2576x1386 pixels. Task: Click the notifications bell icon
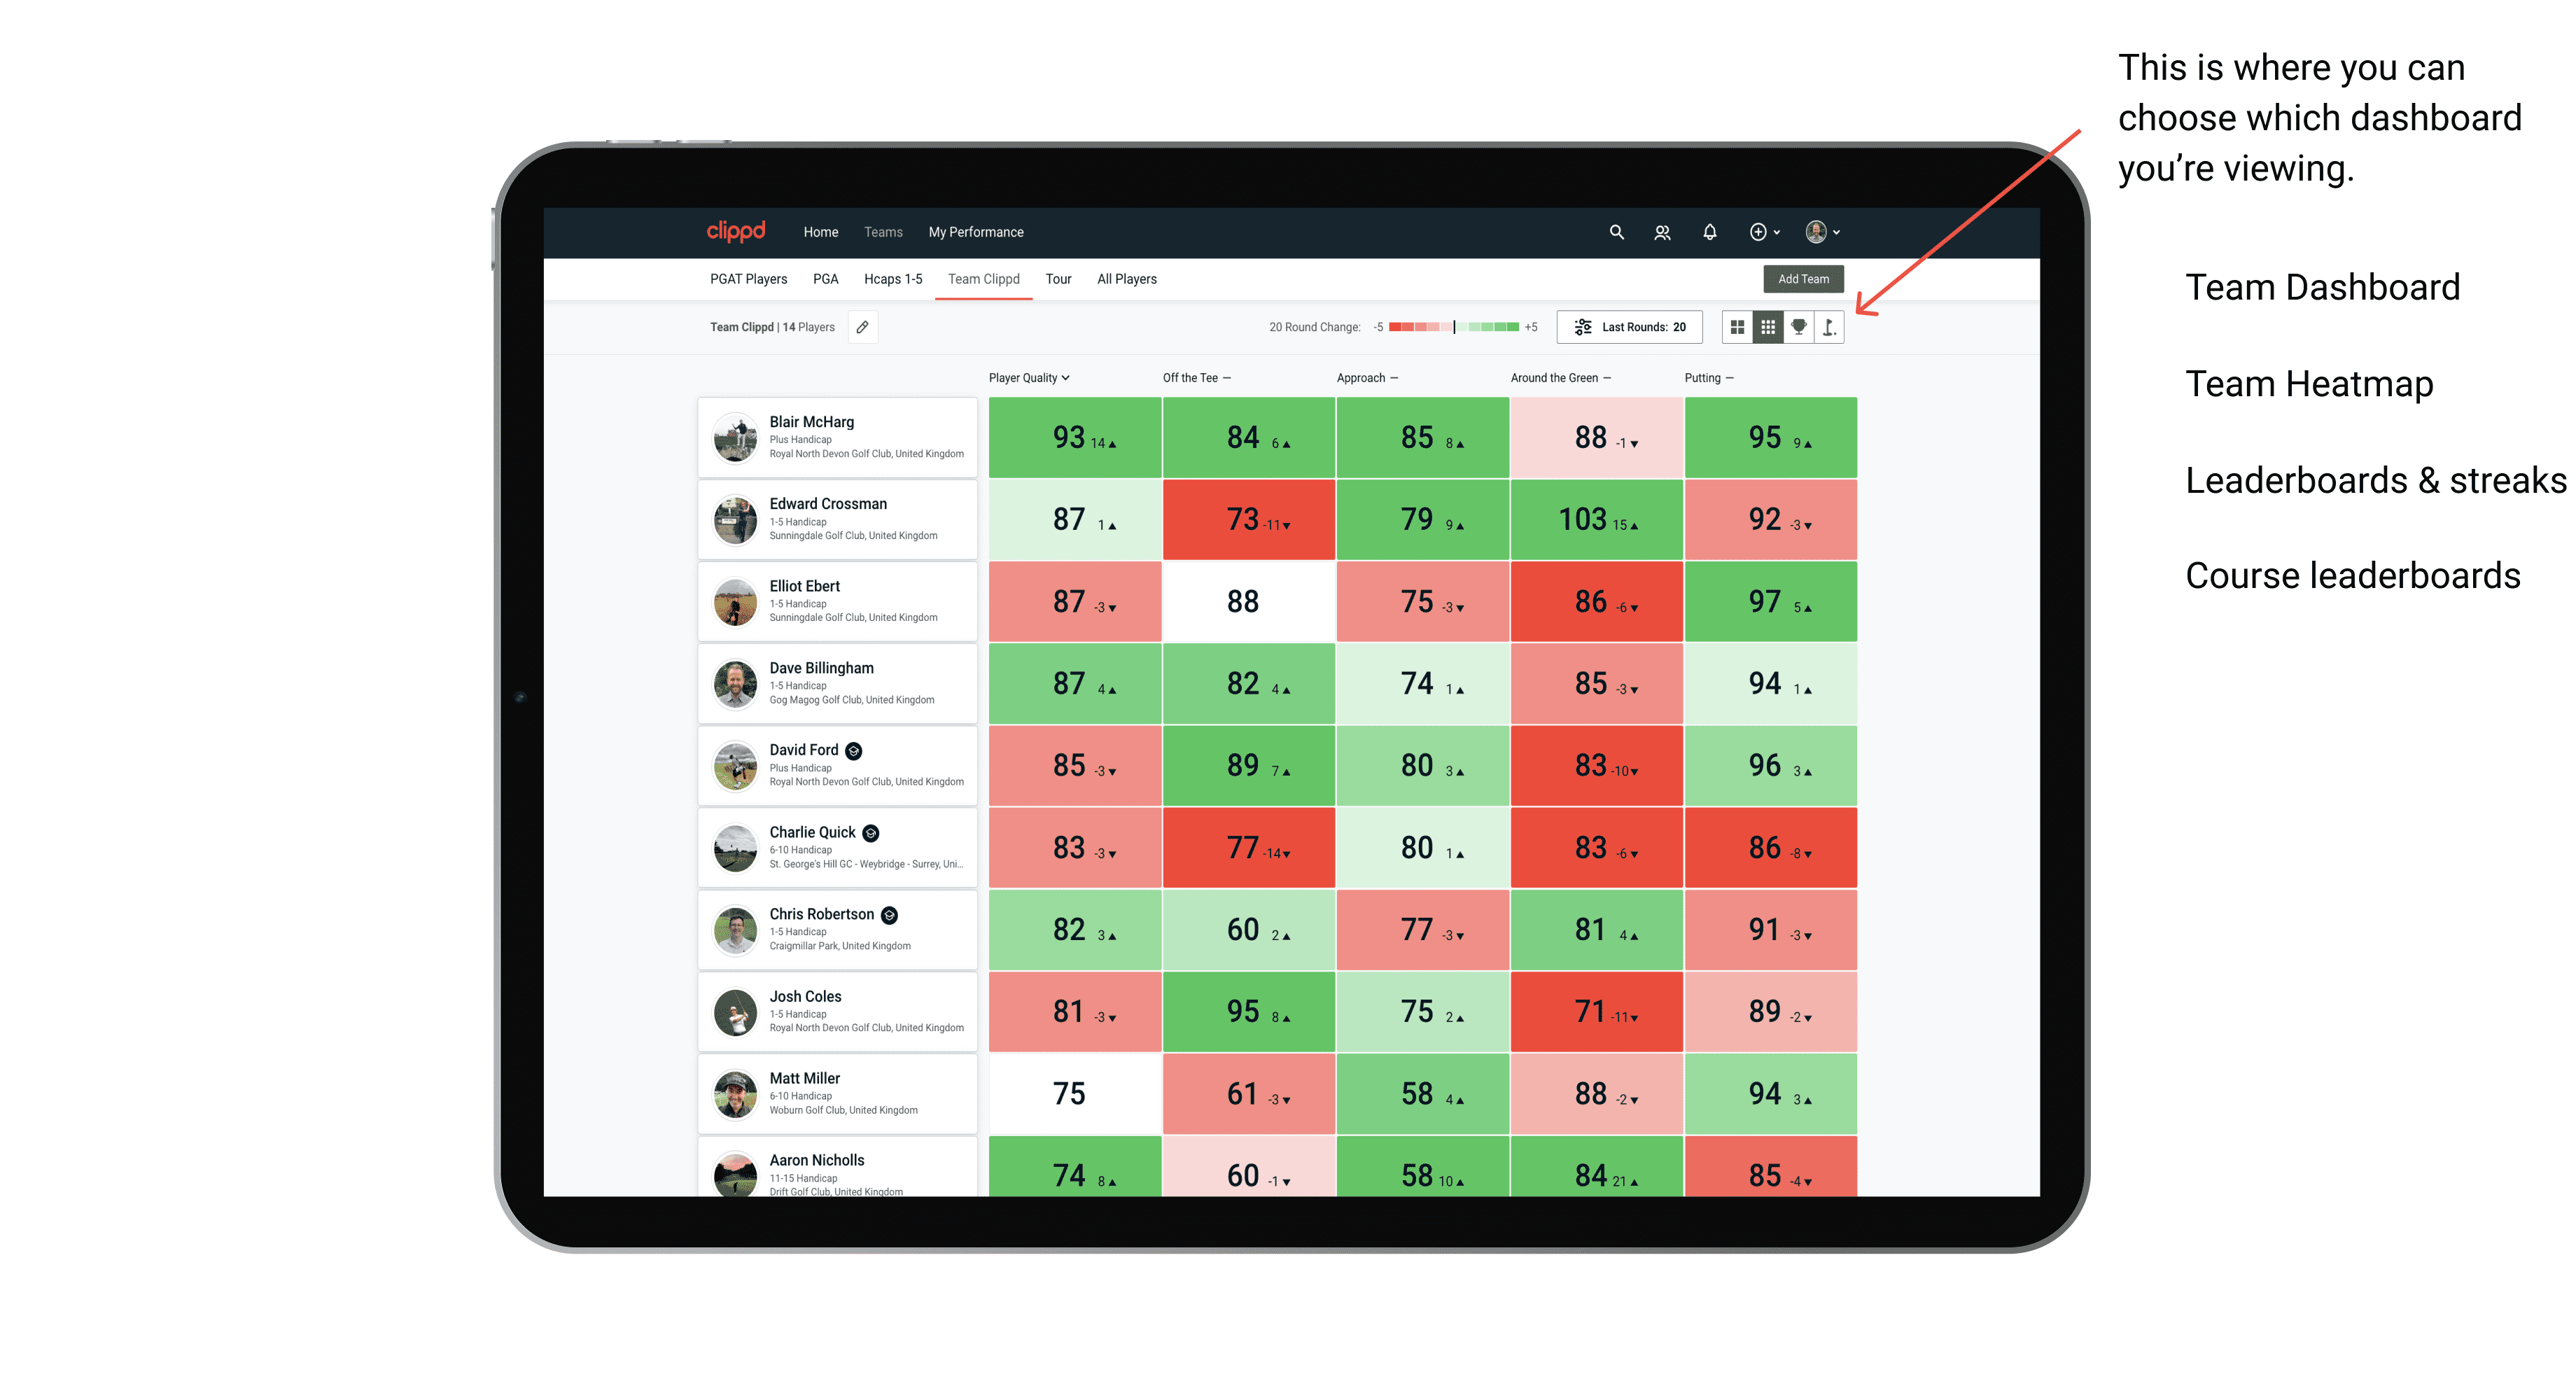[x=1708, y=232]
